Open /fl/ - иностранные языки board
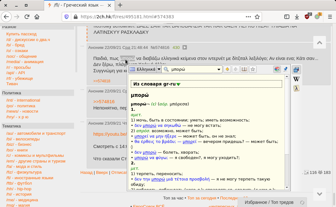 pyautogui.click(x=30, y=178)
